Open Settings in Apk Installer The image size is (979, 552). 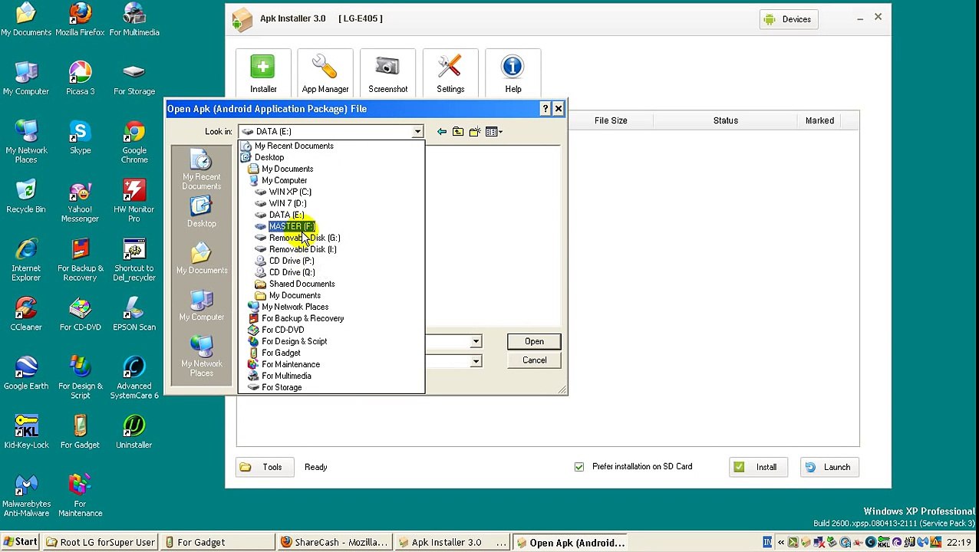tap(450, 73)
